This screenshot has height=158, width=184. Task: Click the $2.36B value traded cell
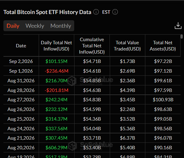coord(128,81)
